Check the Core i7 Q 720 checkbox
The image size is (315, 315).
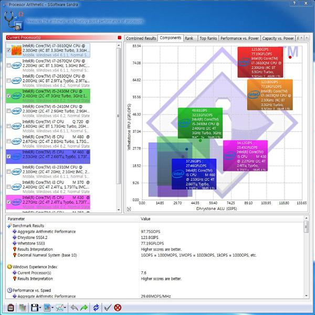8,126
